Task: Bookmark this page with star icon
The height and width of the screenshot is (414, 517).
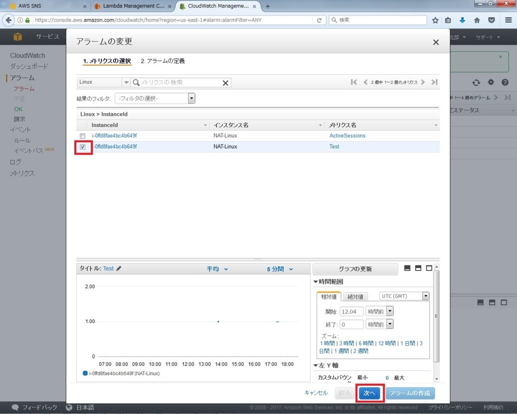Action: coord(435,20)
